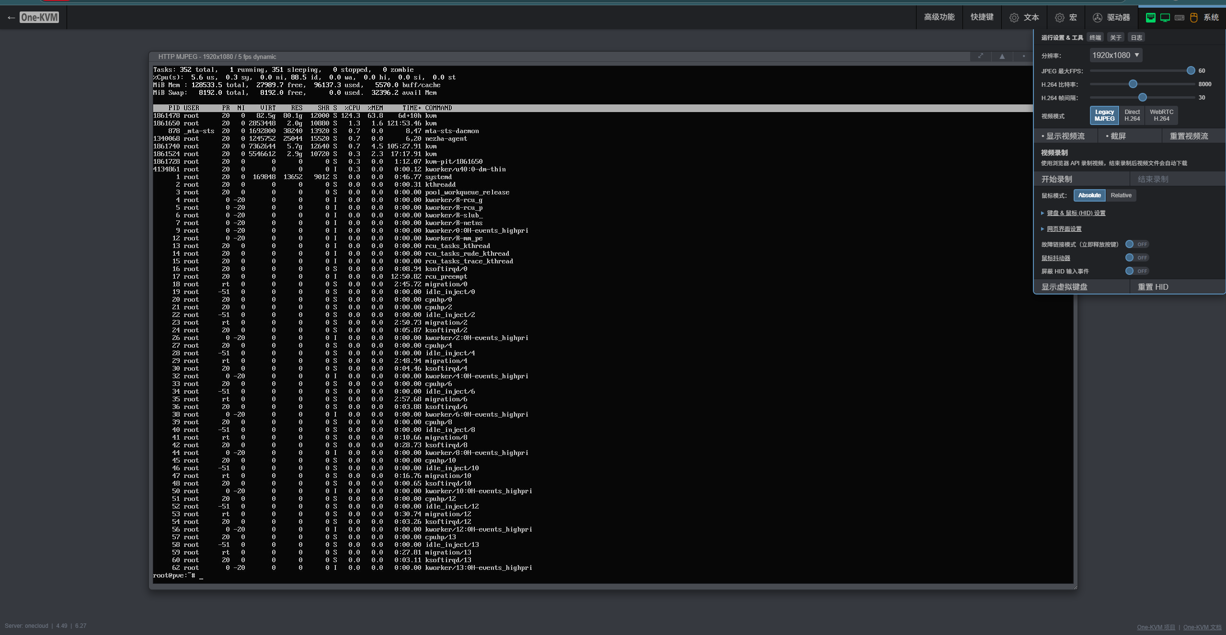Click the 重置 HID button
This screenshot has height=635, width=1226.
[1153, 287]
